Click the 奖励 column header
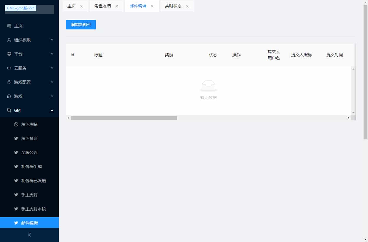This screenshot has height=242, width=368. 169,55
